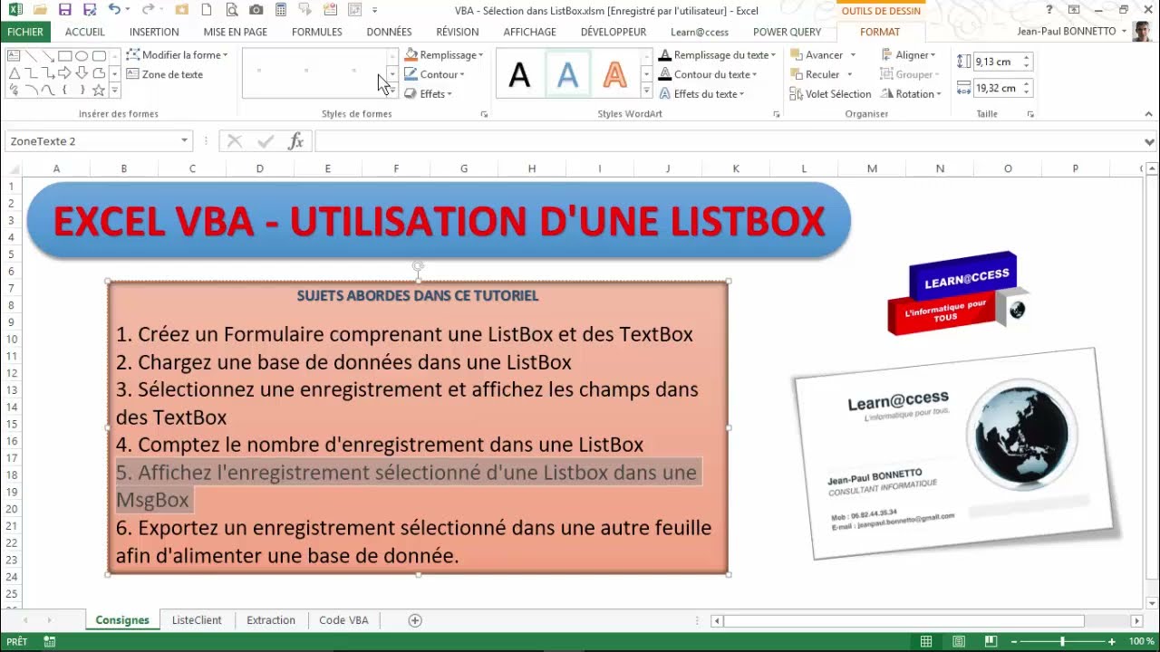Switch to the FORMULES ribbon tab
This screenshot has width=1160, height=652.
click(x=317, y=32)
